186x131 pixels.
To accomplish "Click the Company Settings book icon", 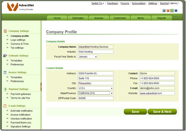I will pos(5,31).
